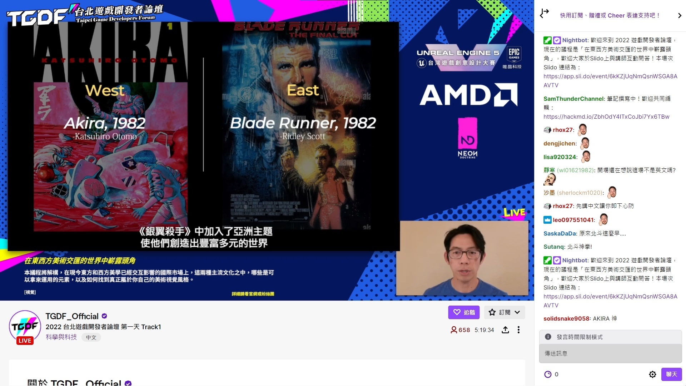This screenshot has width=686, height=386.
Task: Collapse the chat panel arrow icon
Action: 544,14
